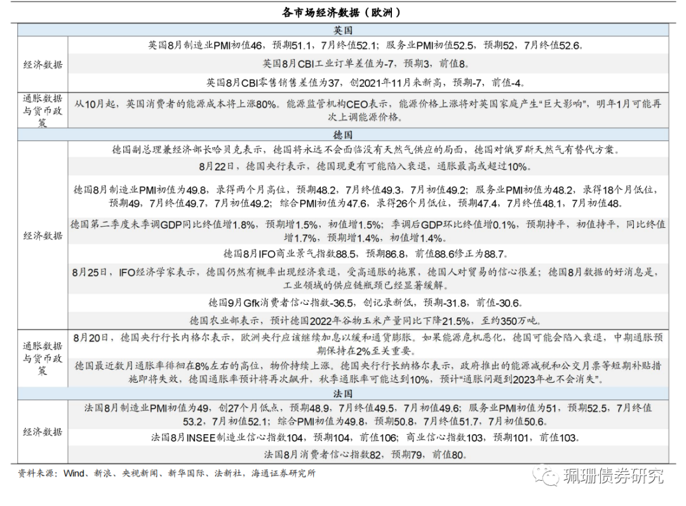Select the 法国 section header row

click(343, 394)
